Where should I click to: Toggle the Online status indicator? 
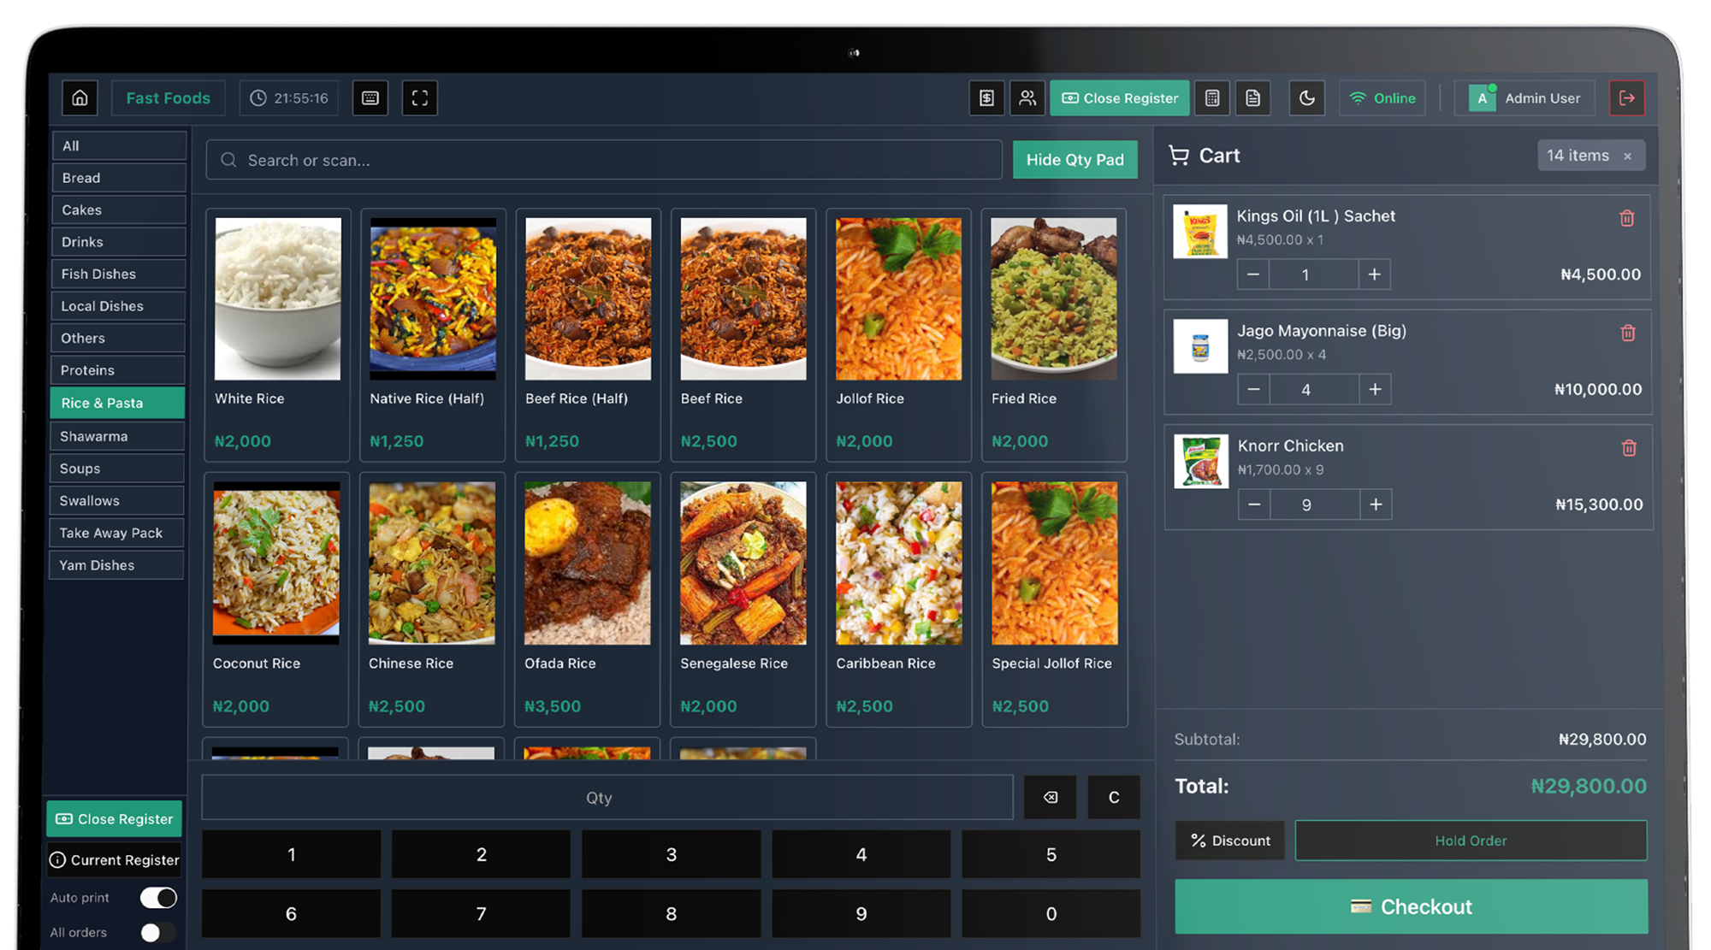pyautogui.click(x=1382, y=98)
